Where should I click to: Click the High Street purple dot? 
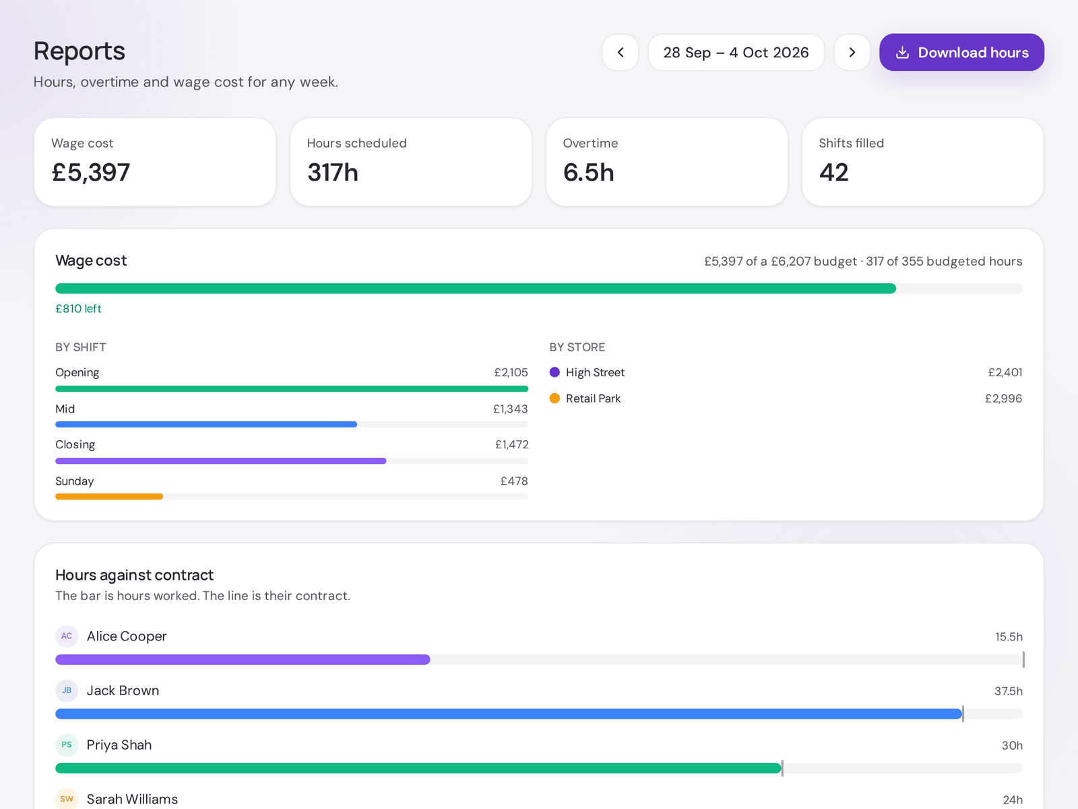click(554, 372)
